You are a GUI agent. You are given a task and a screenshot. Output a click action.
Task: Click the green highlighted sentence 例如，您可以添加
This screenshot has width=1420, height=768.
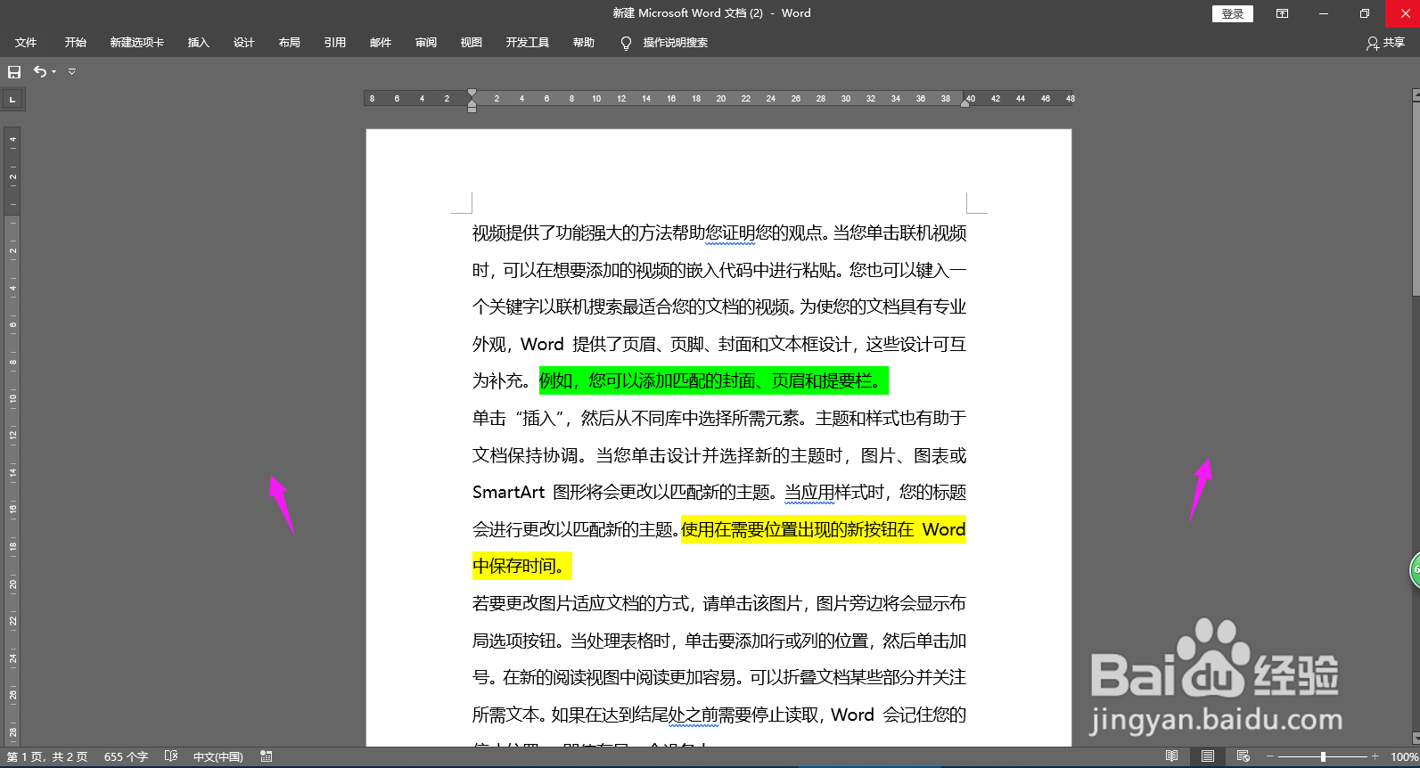coord(713,380)
